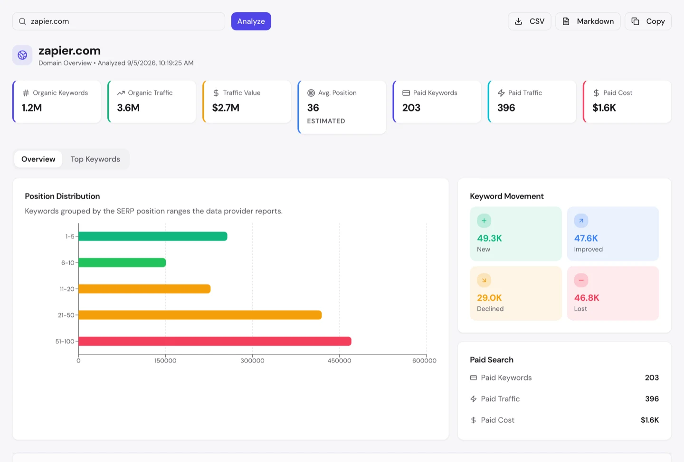The width and height of the screenshot is (684, 462).
Task: Click the search magnifier icon in domain field
Action: coord(22,21)
